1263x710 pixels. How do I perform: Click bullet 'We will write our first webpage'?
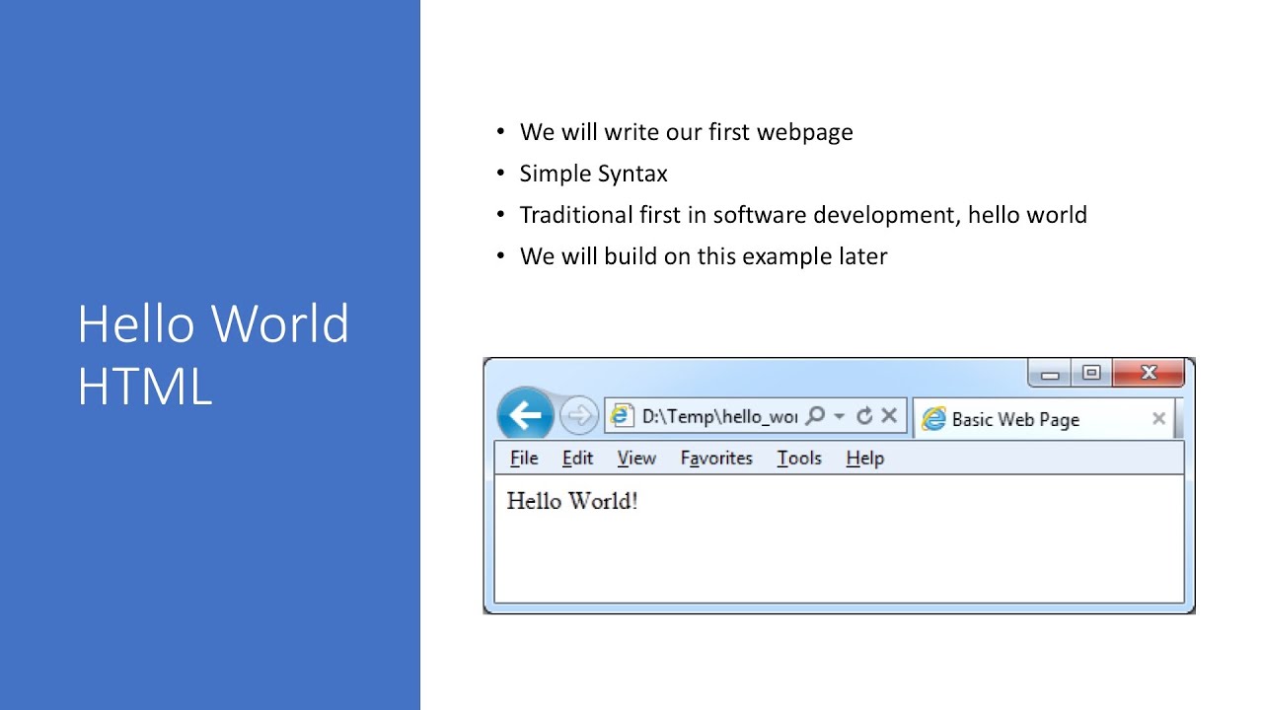(x=686, y=132)
